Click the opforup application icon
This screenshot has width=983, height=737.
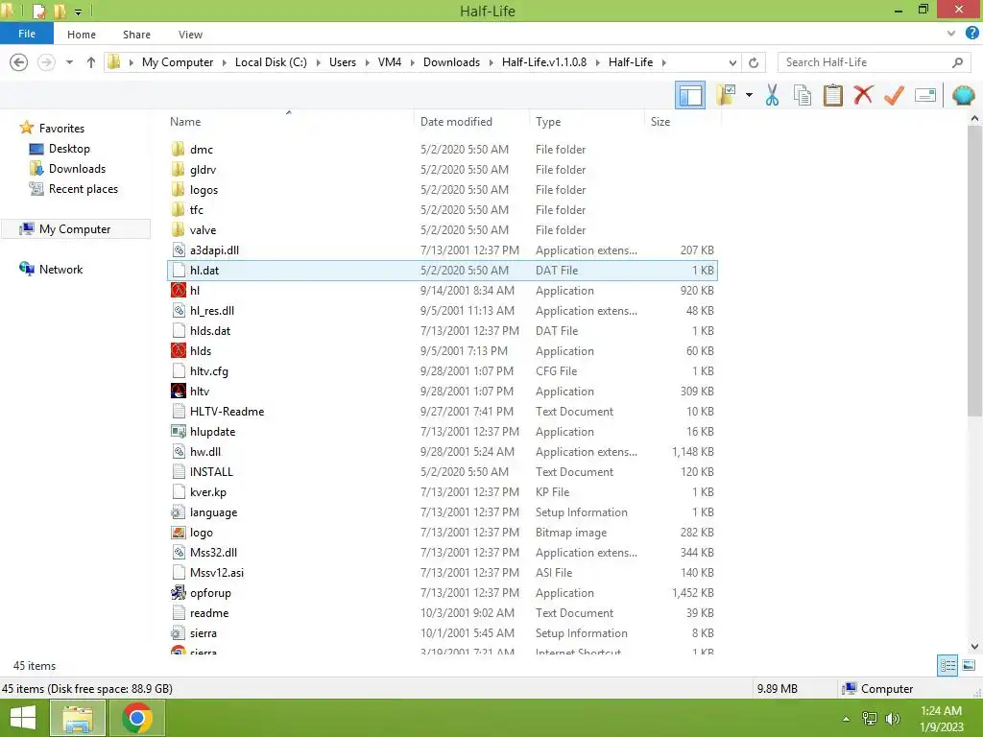(x=178, y=592)
